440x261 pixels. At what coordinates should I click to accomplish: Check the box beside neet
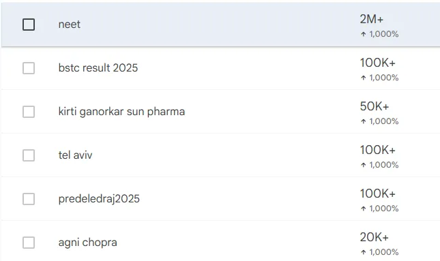pos(29,25)
